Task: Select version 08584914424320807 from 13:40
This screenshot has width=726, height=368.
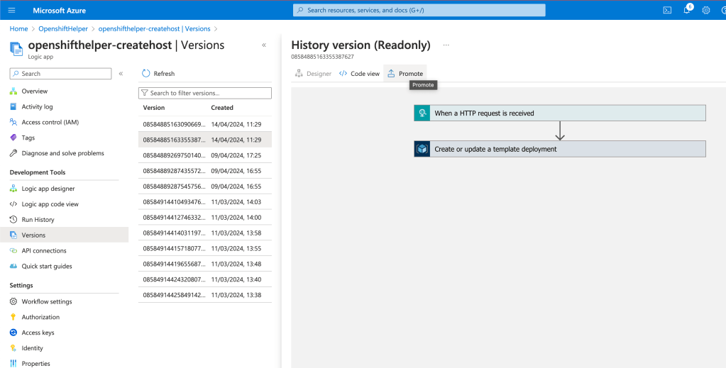Action: point(204,279)
